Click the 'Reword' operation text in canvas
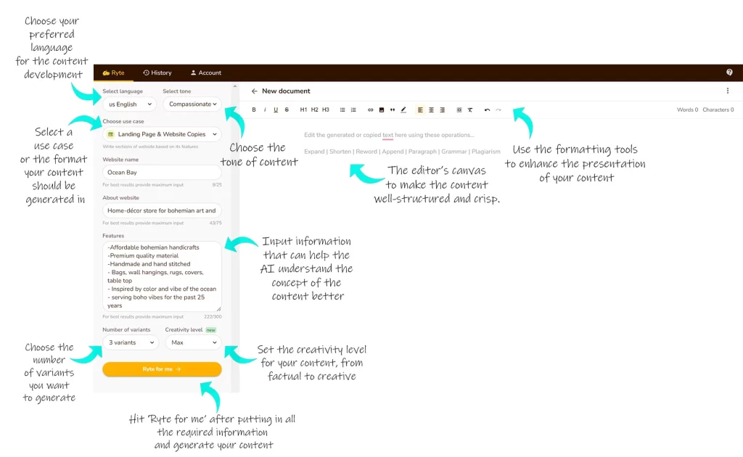 [x=366, y=152]
